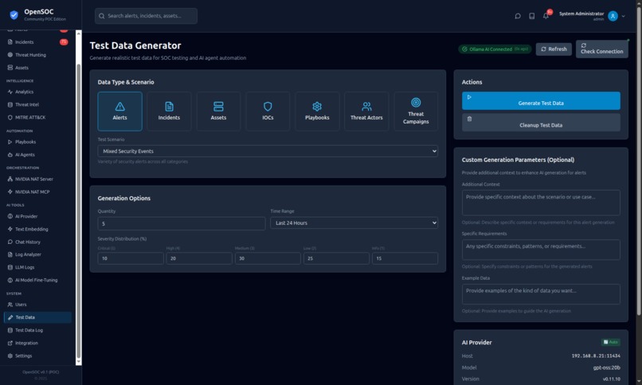Image resolution: width=642 pixels, height=385 pixels.
Task: Click the High severity percentage field
Action: [x=199, y=258]
